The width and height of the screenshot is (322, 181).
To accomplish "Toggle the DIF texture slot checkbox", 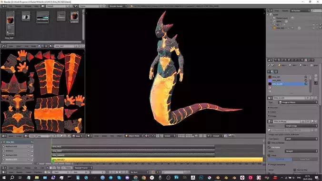I will click(x=306, y=77).
